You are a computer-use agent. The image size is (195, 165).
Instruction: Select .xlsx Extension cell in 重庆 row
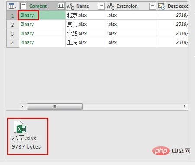tap(131, 42)
